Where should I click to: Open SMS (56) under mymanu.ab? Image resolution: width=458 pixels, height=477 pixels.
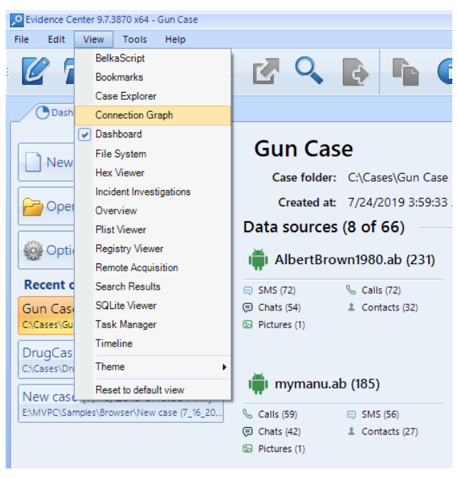pos(380,414)
